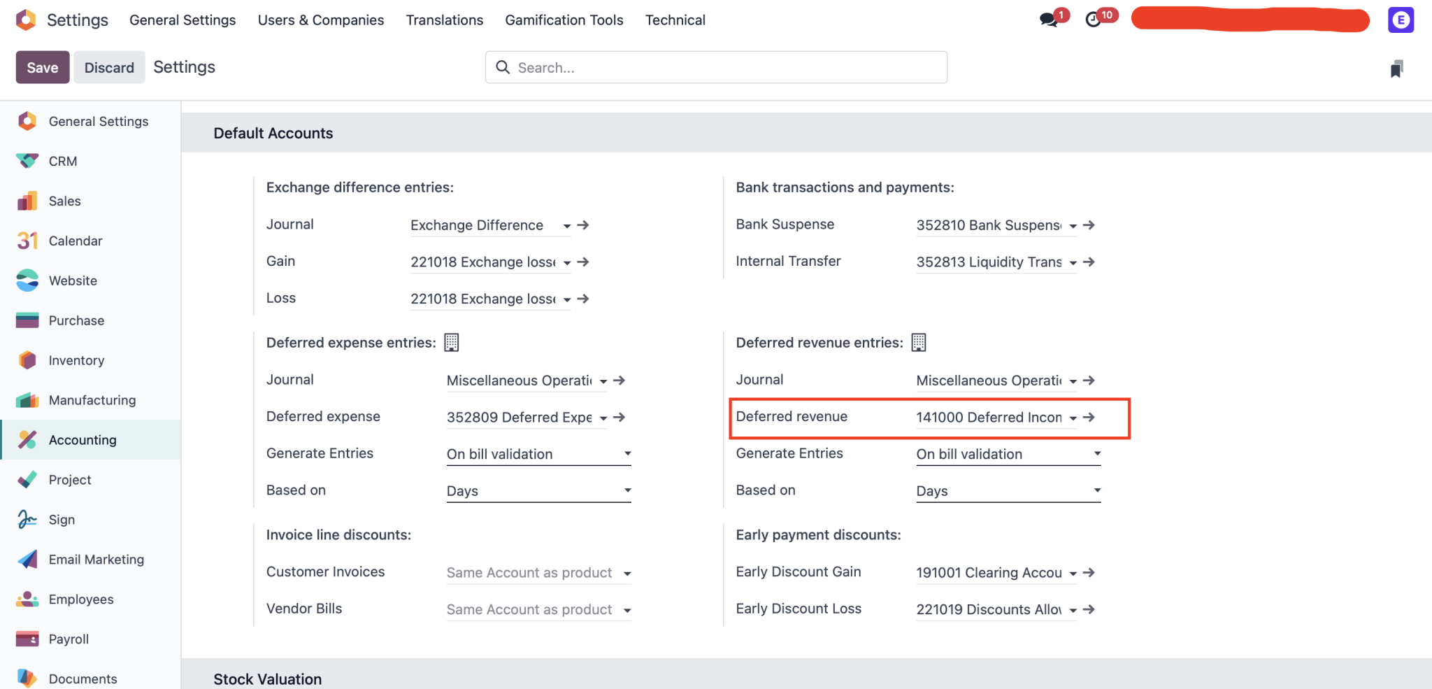
Task: Select the Sales app icon in sidebar
Action: pyautogui.click(x=27, y=201)
